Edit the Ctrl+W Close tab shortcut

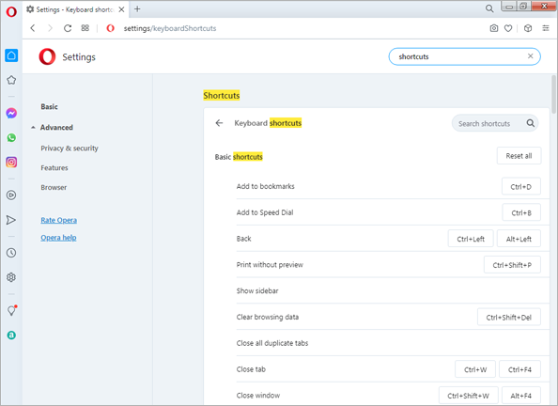pos(475,369)
